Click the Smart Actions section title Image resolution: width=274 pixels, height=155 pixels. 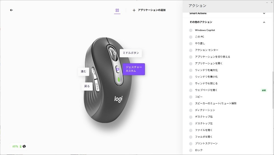point(198,13)
